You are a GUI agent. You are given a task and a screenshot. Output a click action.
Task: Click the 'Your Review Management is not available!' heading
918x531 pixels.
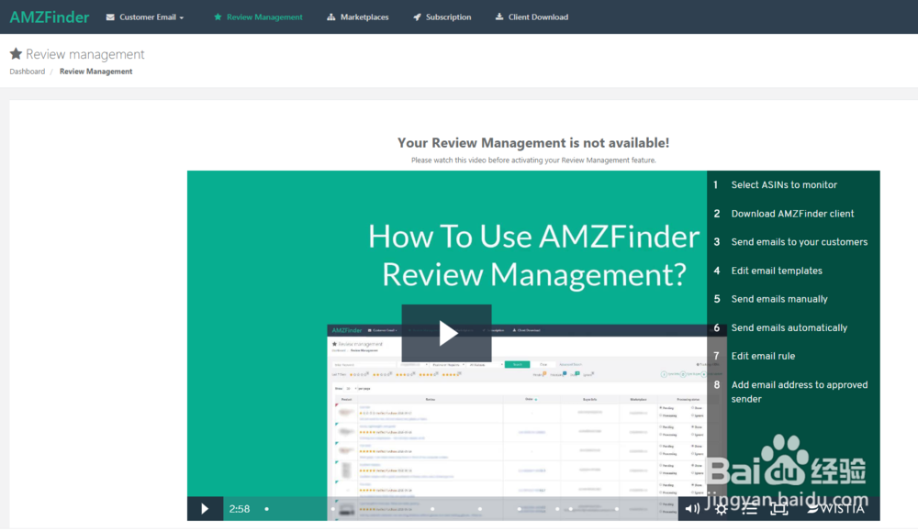point(533,143)
